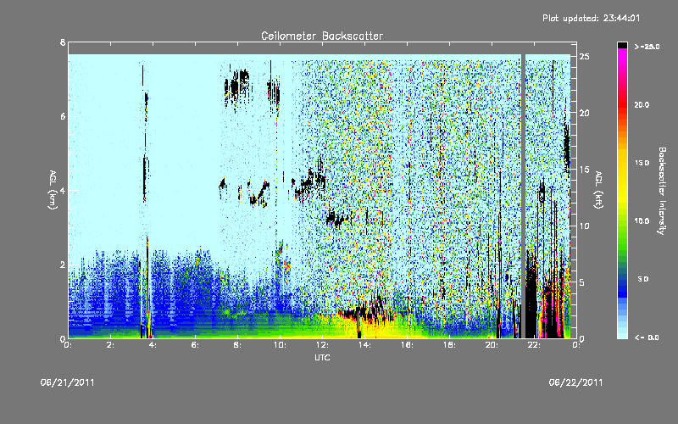Select the start date 06/21/2011 label
This screenshot has height=424, width=678.
[68, 382]
